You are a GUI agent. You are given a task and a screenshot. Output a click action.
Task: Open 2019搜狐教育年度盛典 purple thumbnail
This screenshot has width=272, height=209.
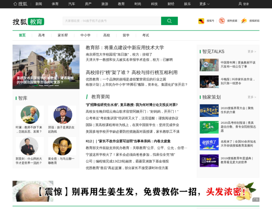click(209, 161)
